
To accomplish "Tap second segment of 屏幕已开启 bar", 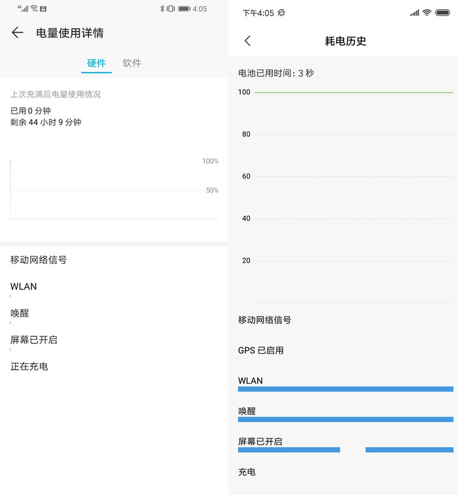I will [409, 449].
